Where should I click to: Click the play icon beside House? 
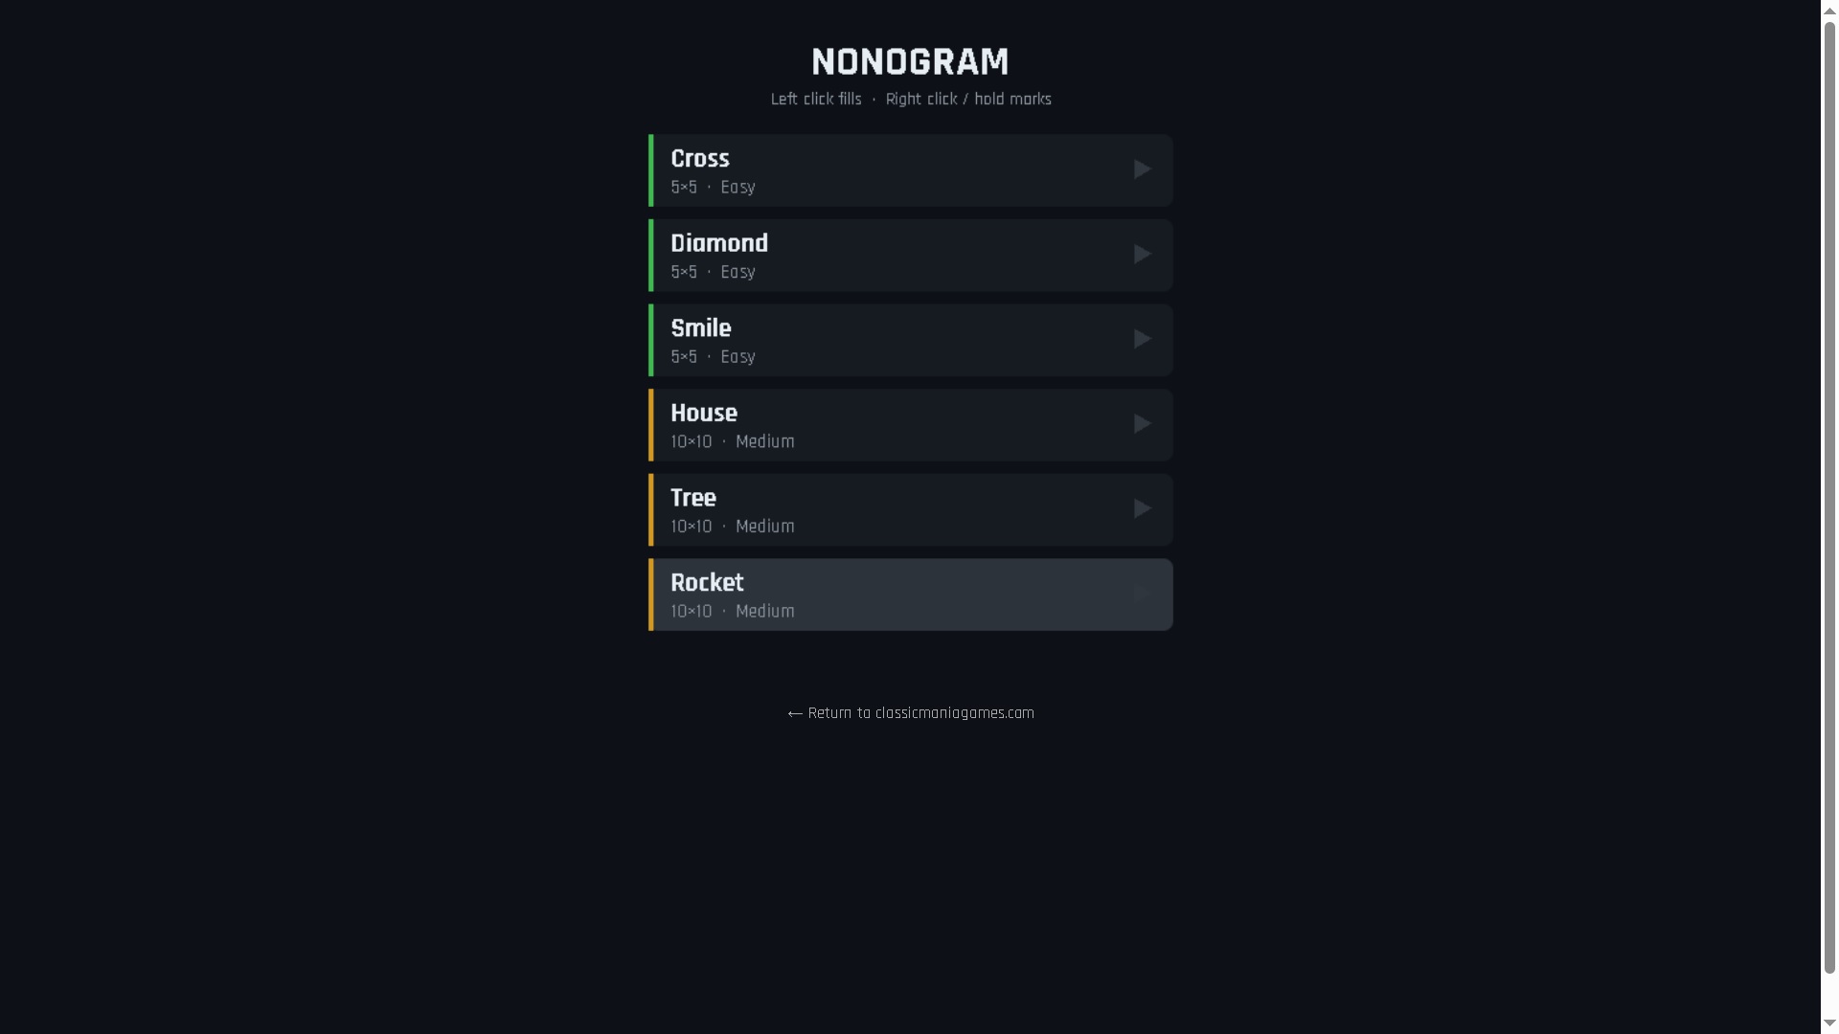1142,423
